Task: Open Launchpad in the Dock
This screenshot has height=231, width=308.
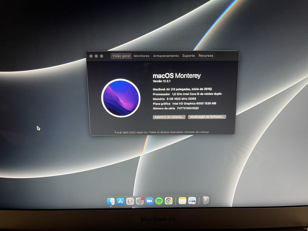Action: point(130,201)
